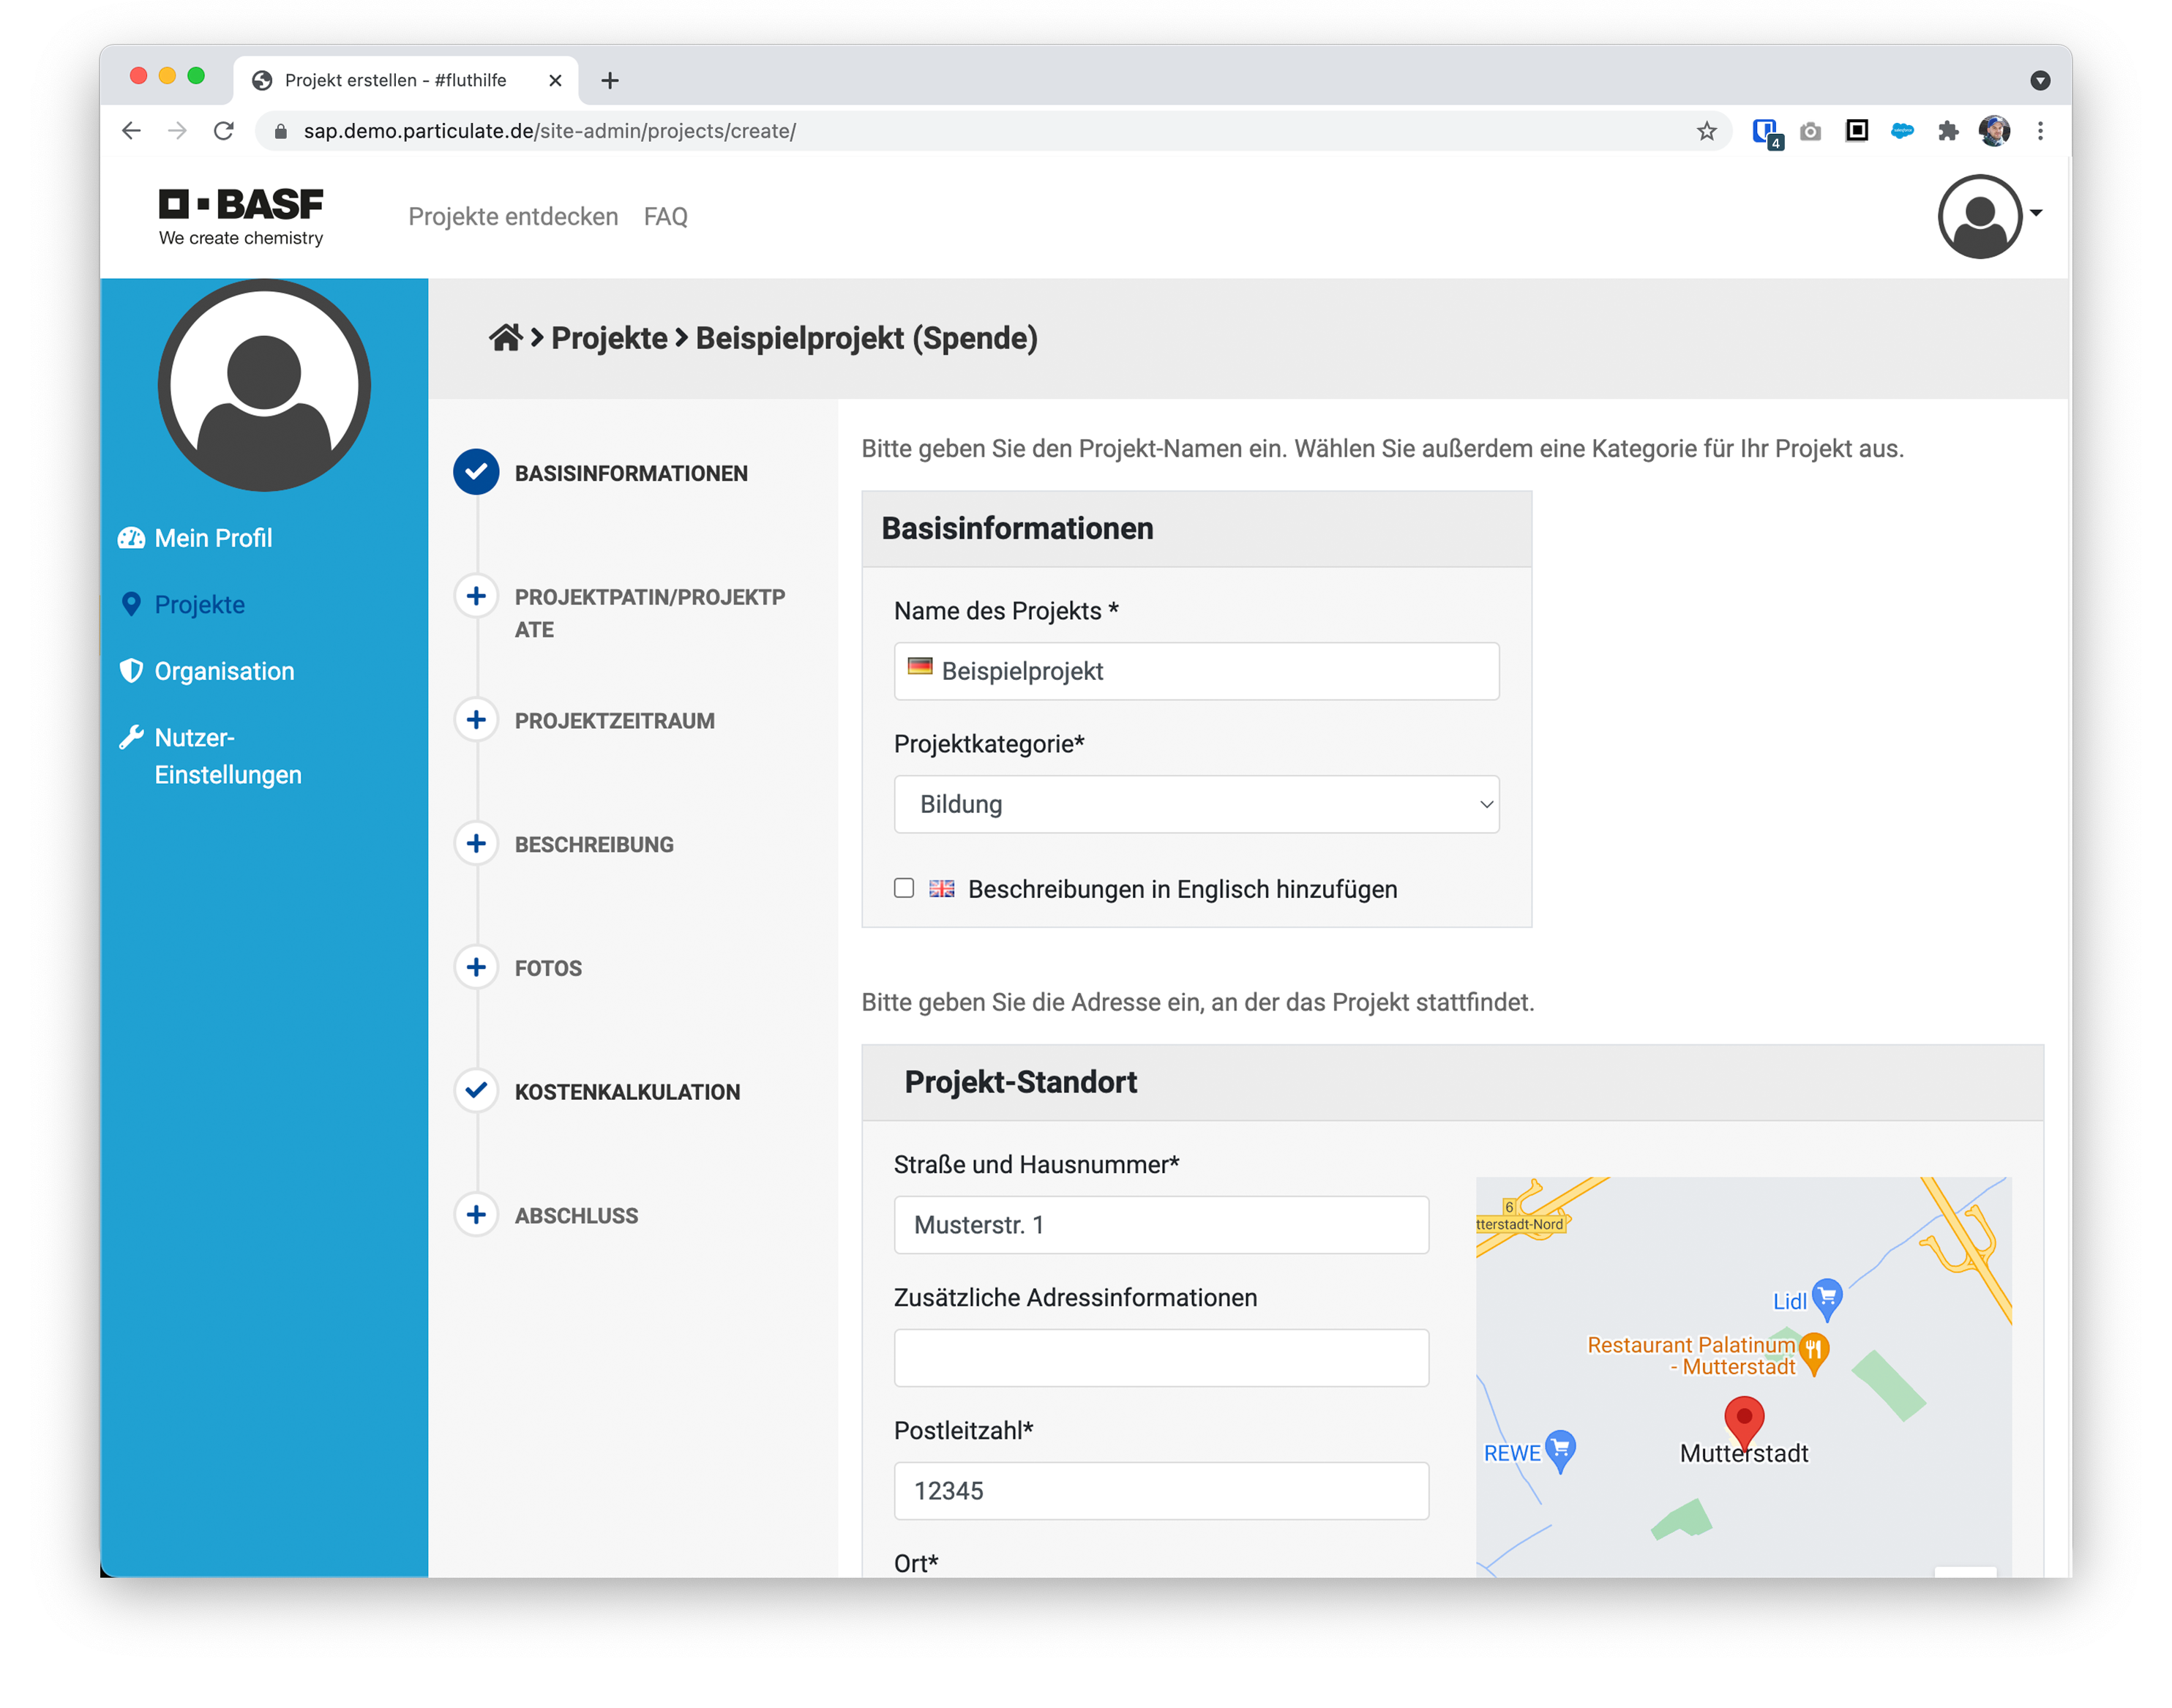Open Organisation in sidebar

(224, 671)
